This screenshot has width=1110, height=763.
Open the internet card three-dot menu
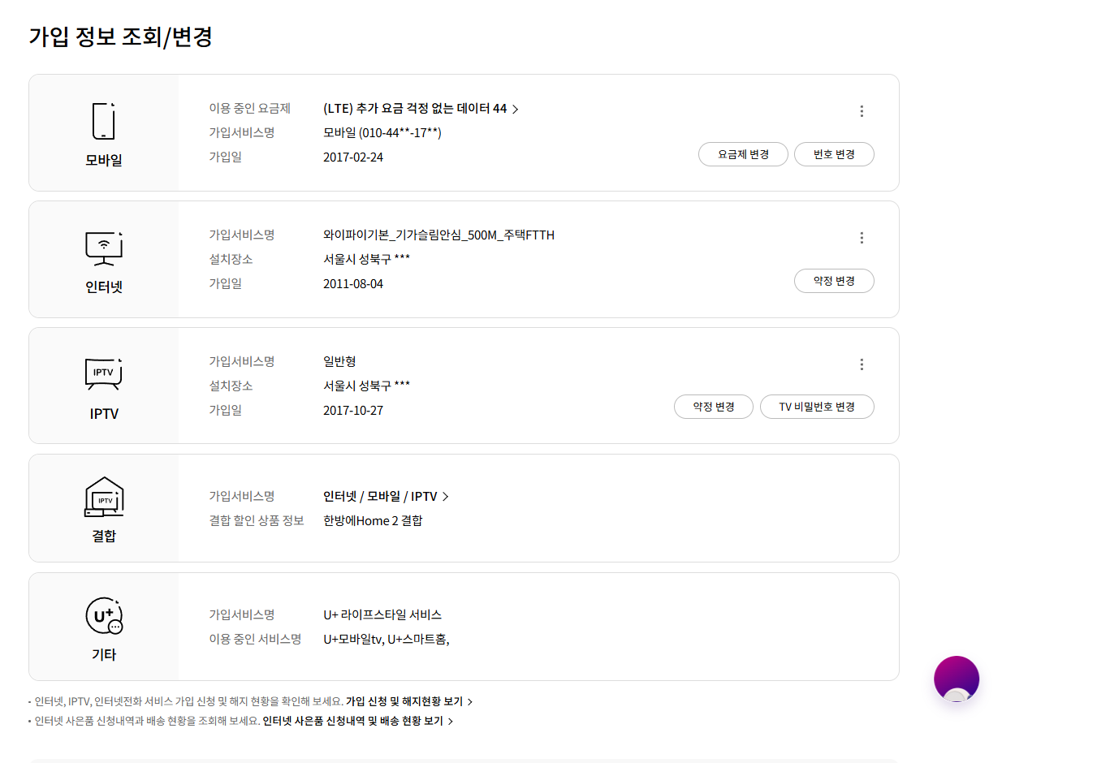(862, 238)
